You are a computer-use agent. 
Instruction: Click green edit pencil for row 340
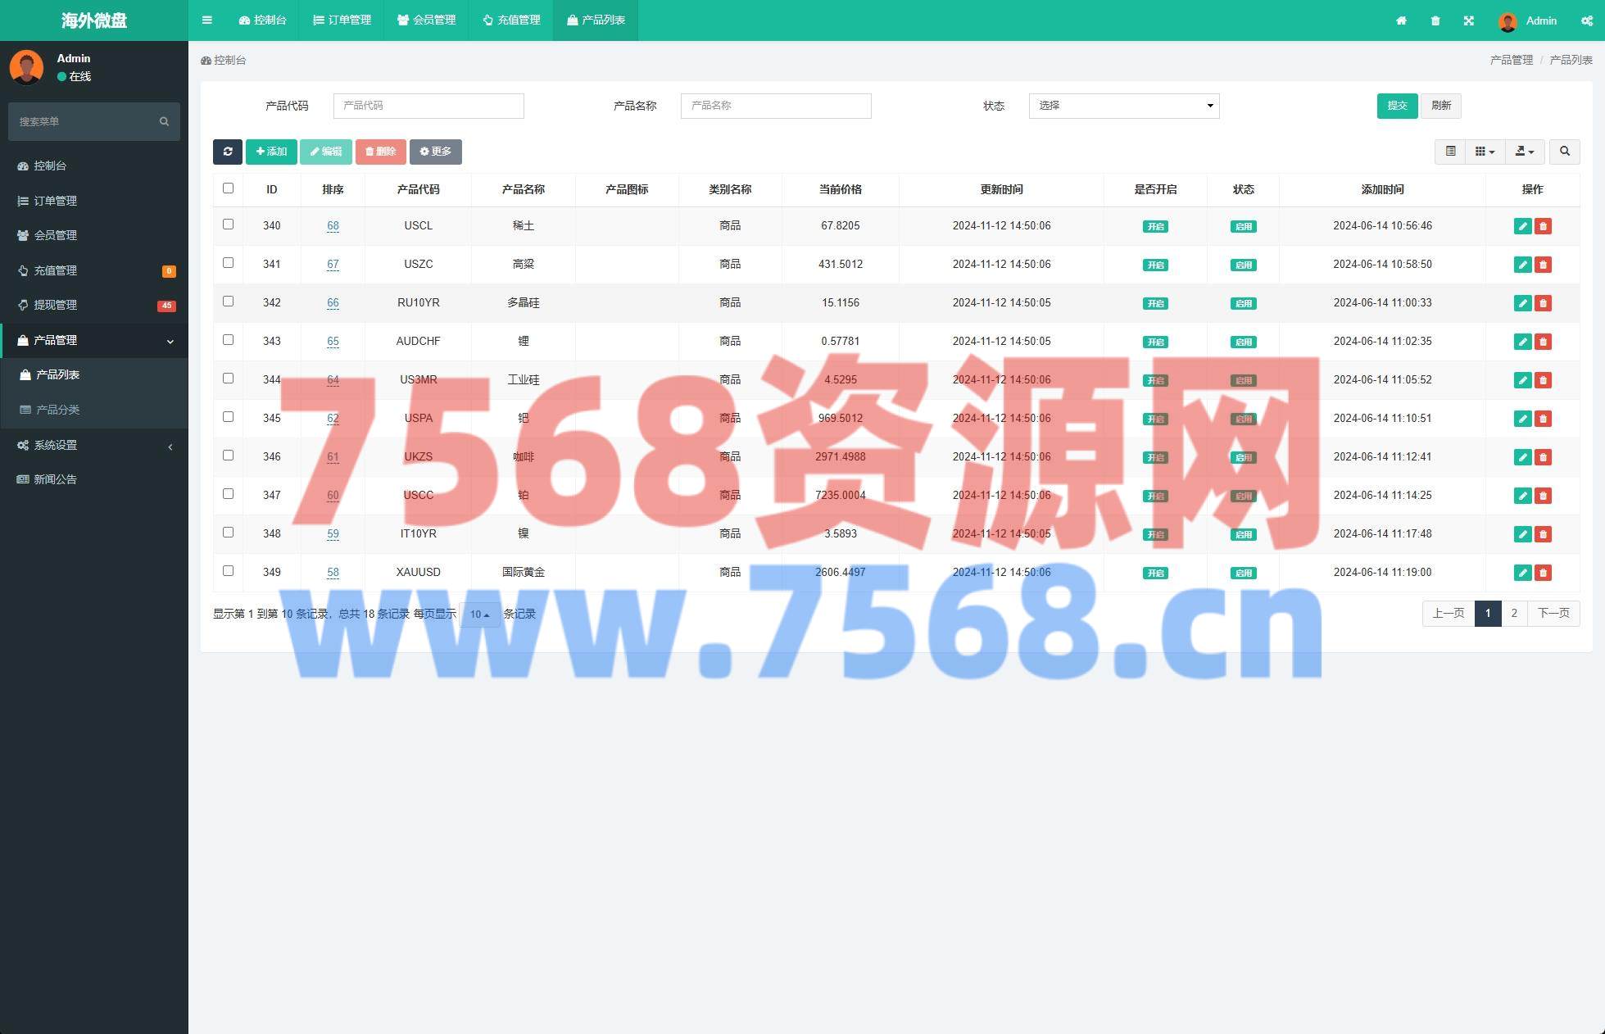coord(1522,226)
